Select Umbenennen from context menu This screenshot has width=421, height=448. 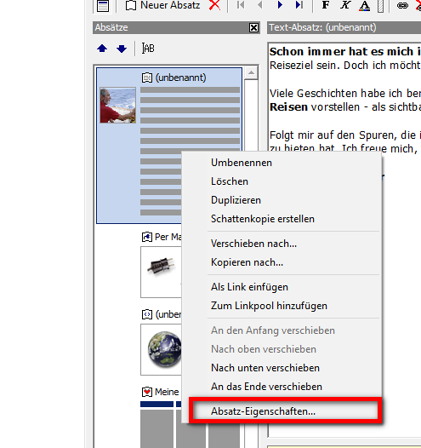[242, 163]
